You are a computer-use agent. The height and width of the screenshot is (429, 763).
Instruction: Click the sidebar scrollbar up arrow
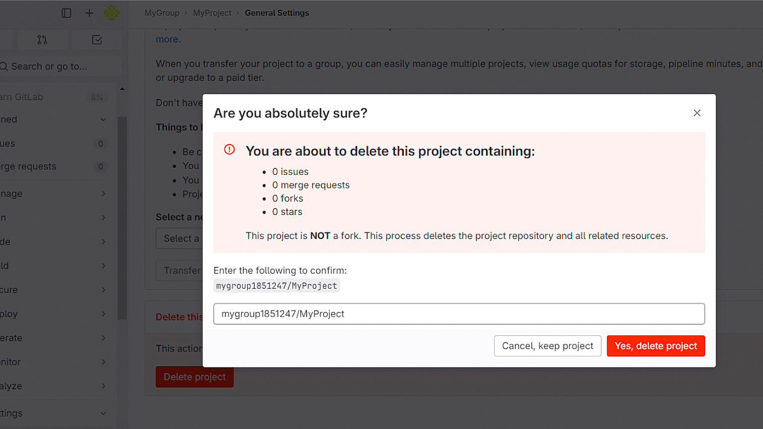122,89
